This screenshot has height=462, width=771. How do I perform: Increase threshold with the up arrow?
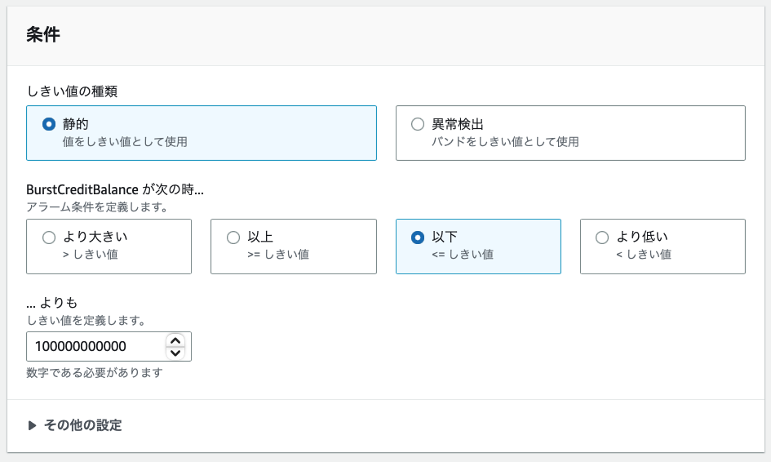point(175,340)
